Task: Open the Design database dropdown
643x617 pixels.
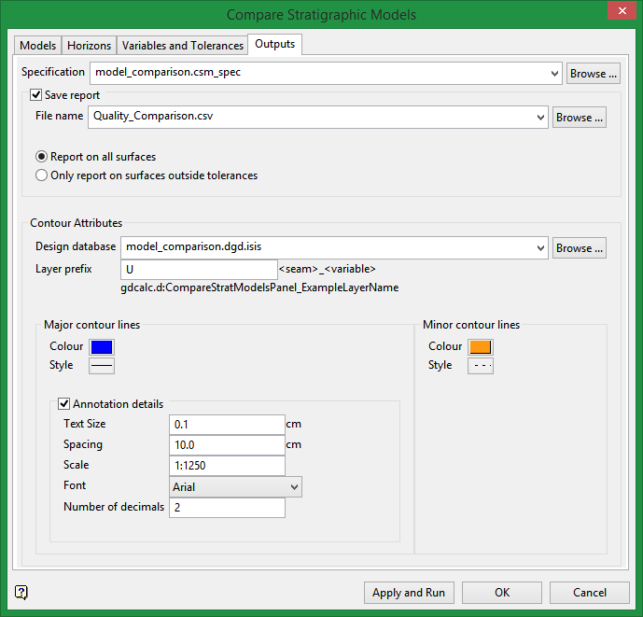Action: pos(541,248)
